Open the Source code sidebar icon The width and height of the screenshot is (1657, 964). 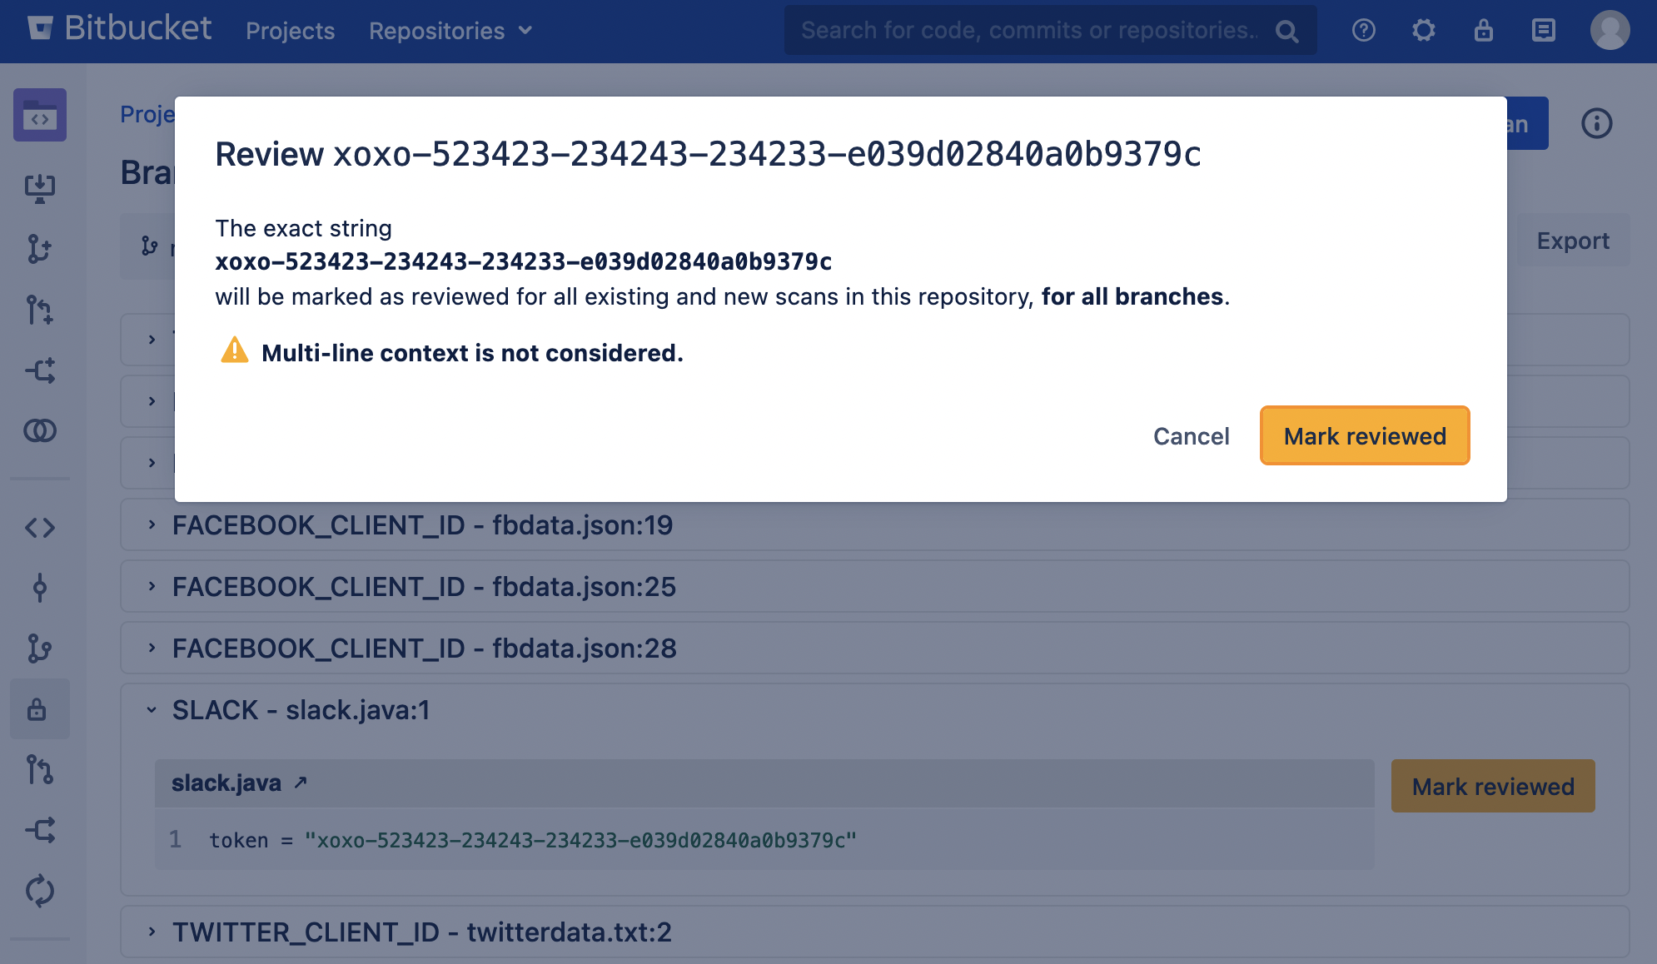coord(40,528)
